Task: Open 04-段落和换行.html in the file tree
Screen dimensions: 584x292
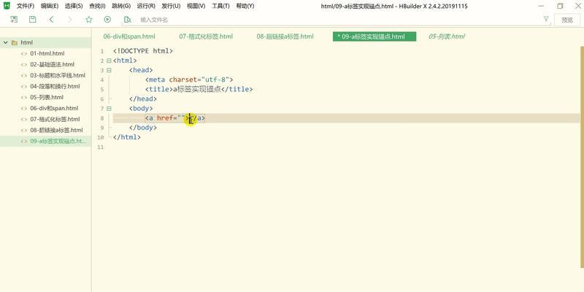Action: (55, 86)
